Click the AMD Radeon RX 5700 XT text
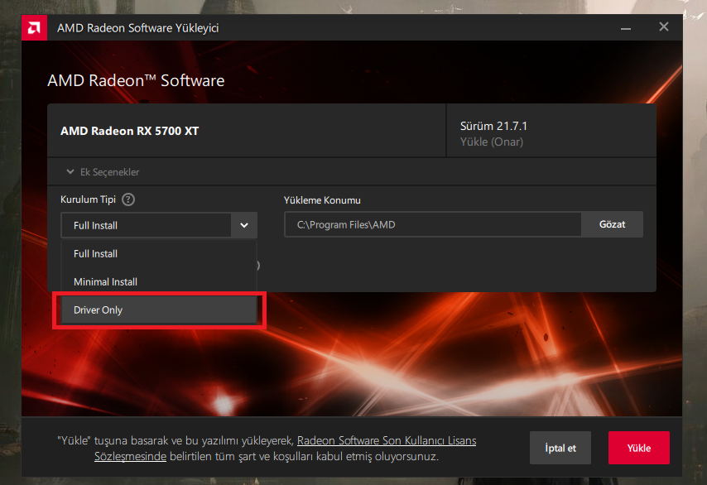This screenshot has height=485, width=707. click(129, 131)
